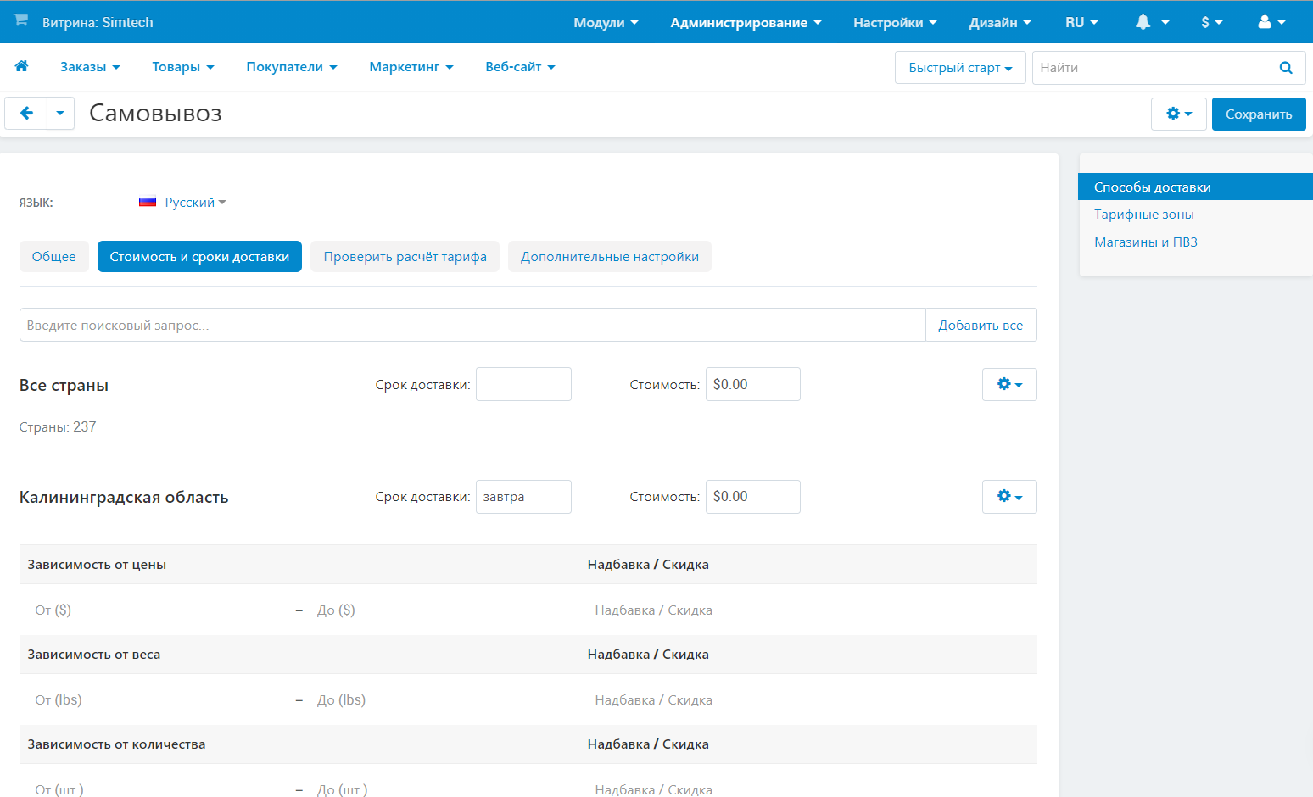Viewport: 1313px width, 797px height.
Task: Switch to the Общее tab
Action: [53, 257]
